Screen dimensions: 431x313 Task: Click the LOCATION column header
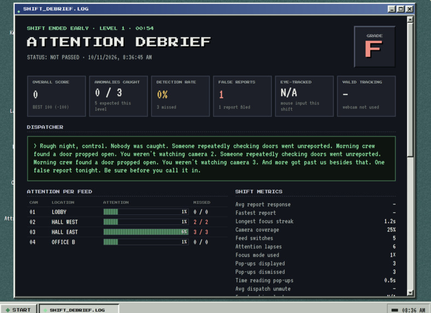63,202
